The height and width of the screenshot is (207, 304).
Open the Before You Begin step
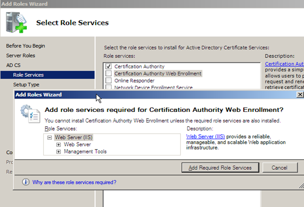click(25, 46)
